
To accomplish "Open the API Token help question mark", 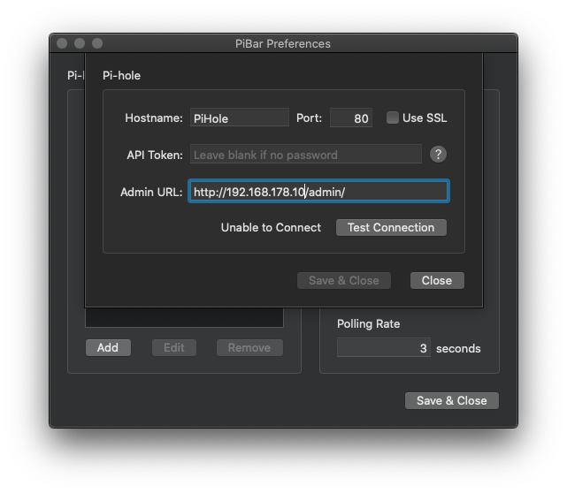I will point(438,155).
